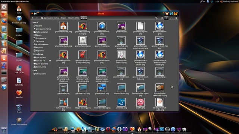The image size is (239, 134).
Task: Select gnome-logo-icon-transparent.png file
Action: coord(83,55)
